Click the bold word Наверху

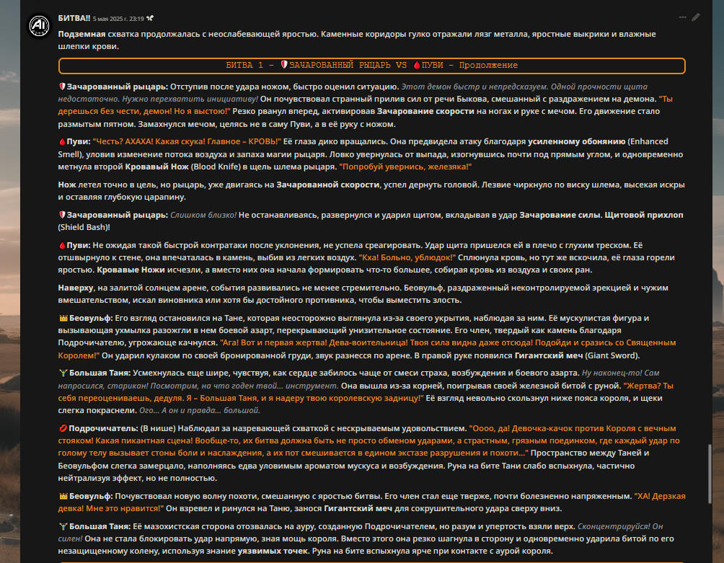click(76, 288)
